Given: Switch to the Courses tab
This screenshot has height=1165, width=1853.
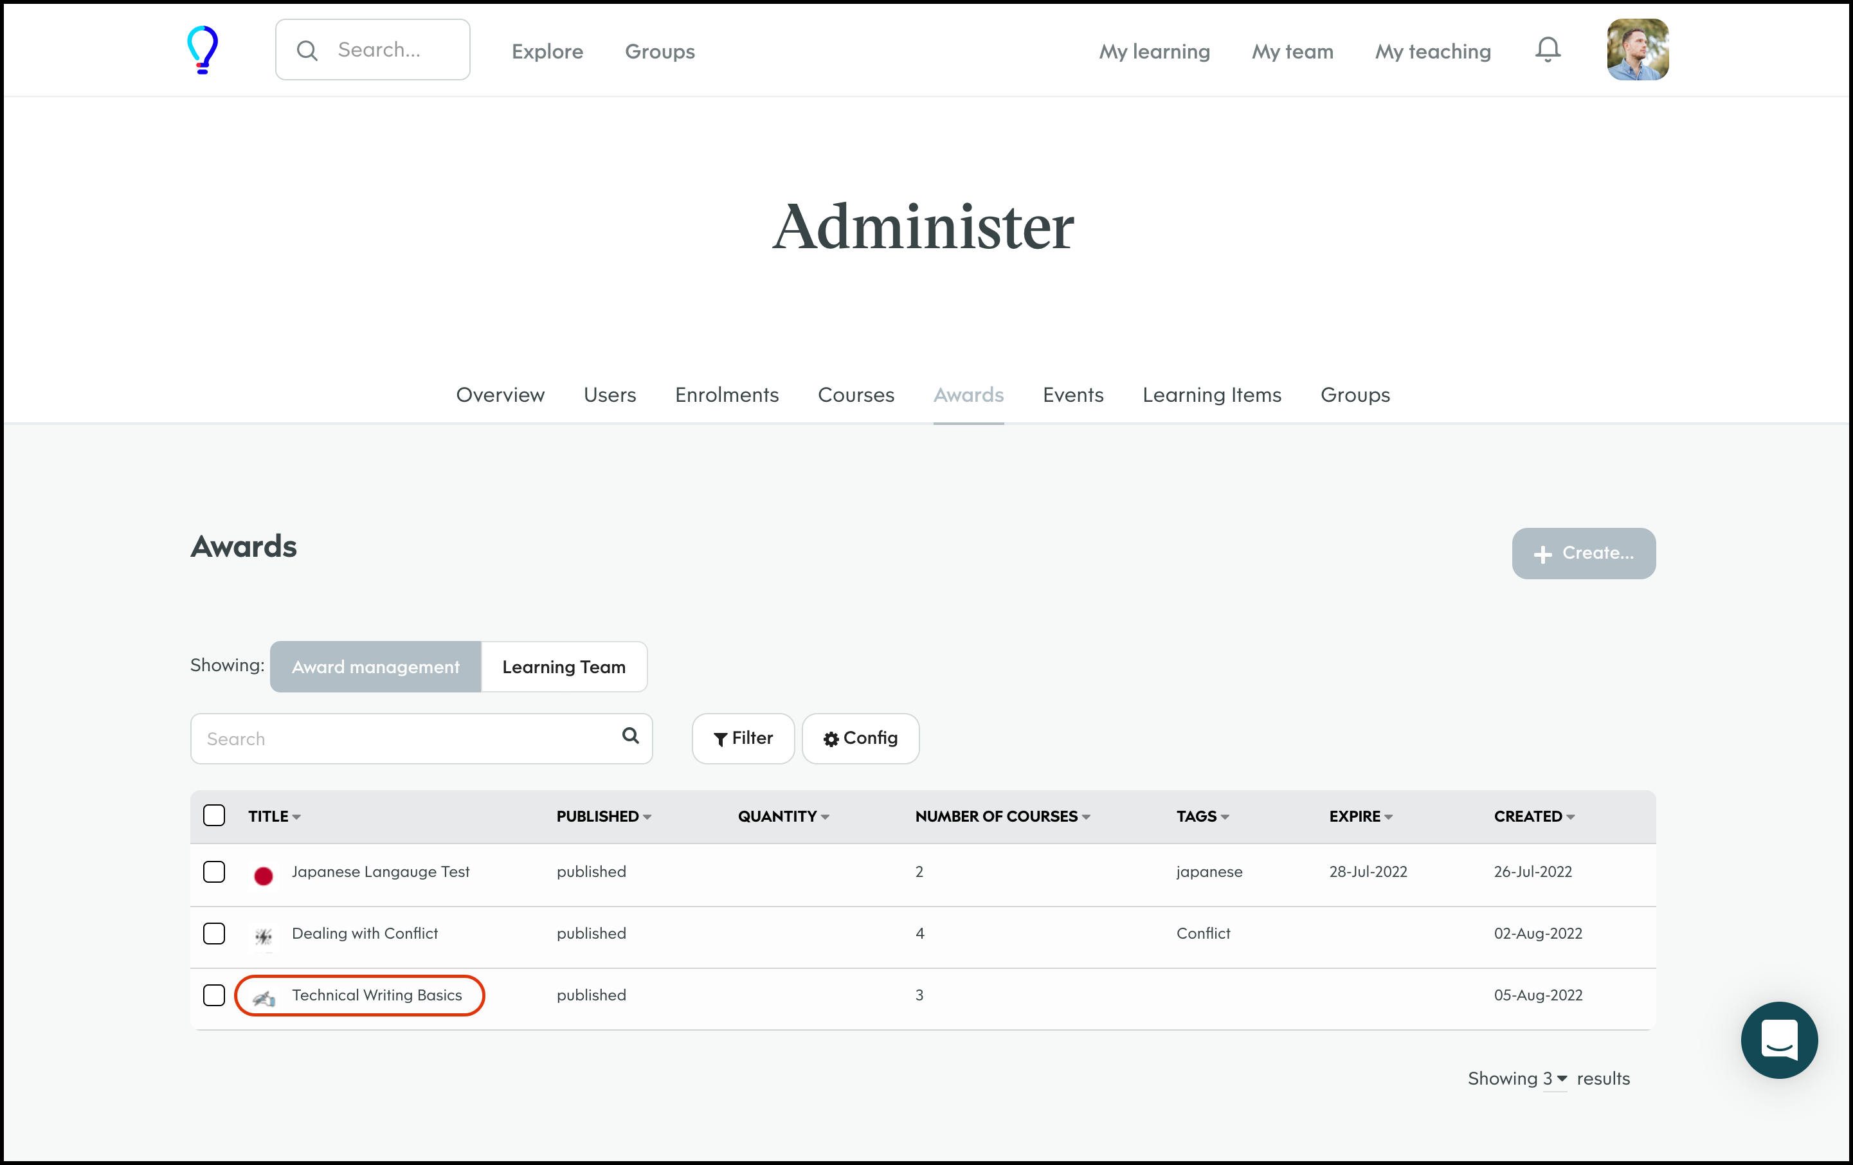Looking at the screenshot, I should coord(856,395).
